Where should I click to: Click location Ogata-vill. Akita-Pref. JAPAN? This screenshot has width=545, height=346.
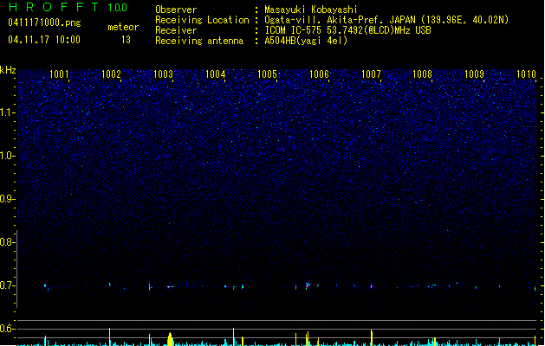click(340, 20)
